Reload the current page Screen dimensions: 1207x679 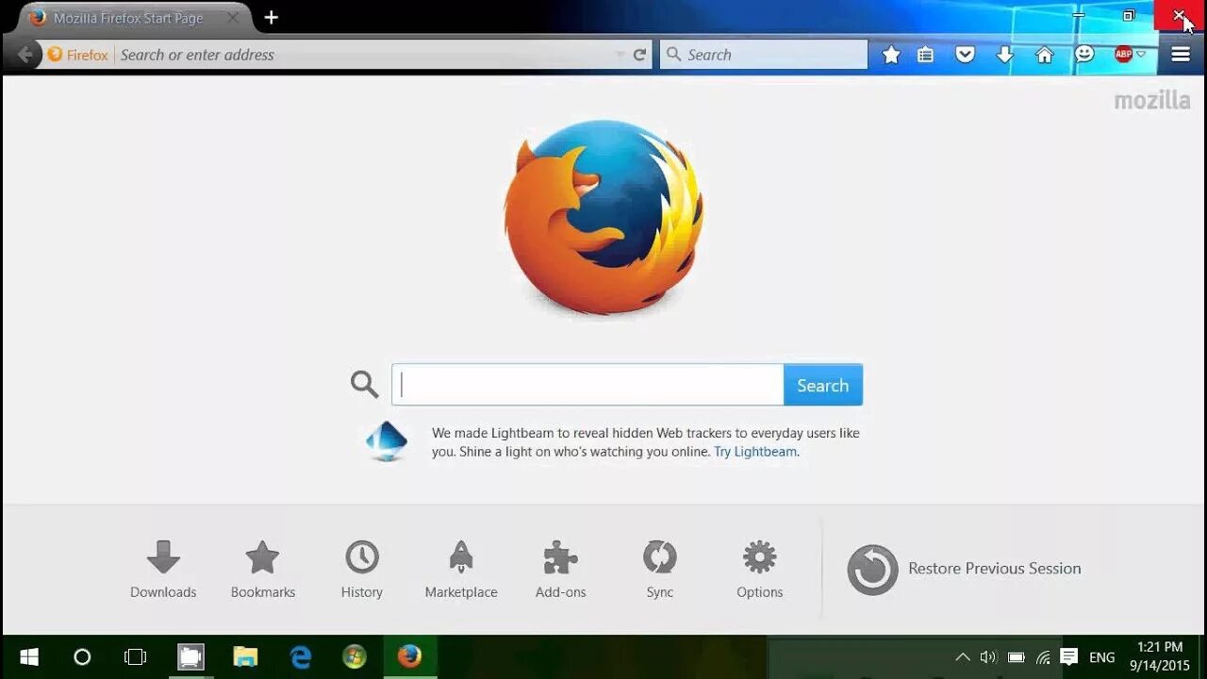pyautogui.click(x=639, y=55)
